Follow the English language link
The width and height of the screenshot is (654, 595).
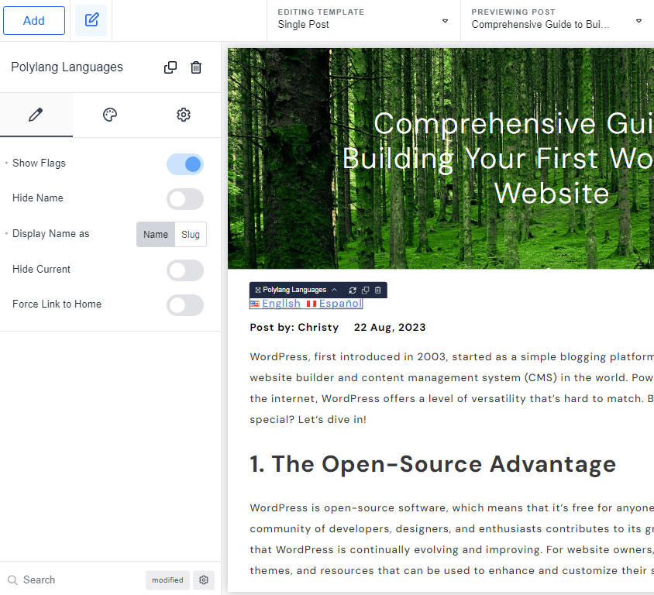point(281,304)
